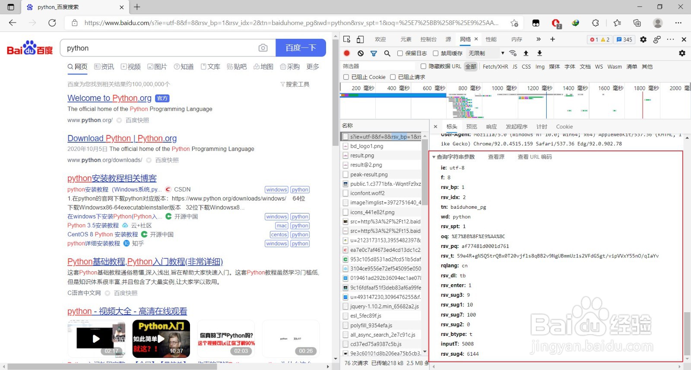Clear the network log
The width and height of the screenshot is (691, 370).
click(361, 53)
